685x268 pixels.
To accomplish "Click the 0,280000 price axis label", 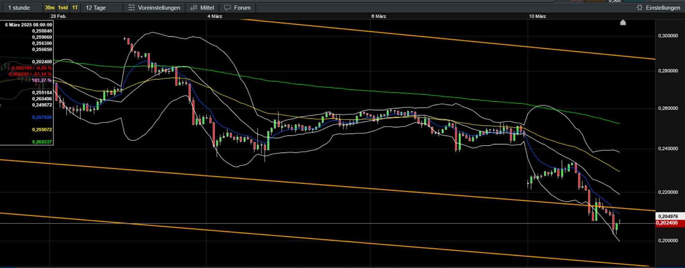I will pyautogui.click(x=668, y=71).
